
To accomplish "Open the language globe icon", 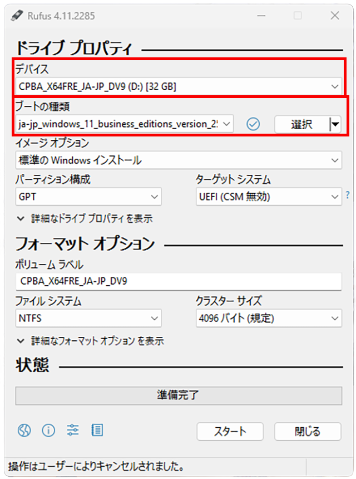I will [x=24, y=431].
